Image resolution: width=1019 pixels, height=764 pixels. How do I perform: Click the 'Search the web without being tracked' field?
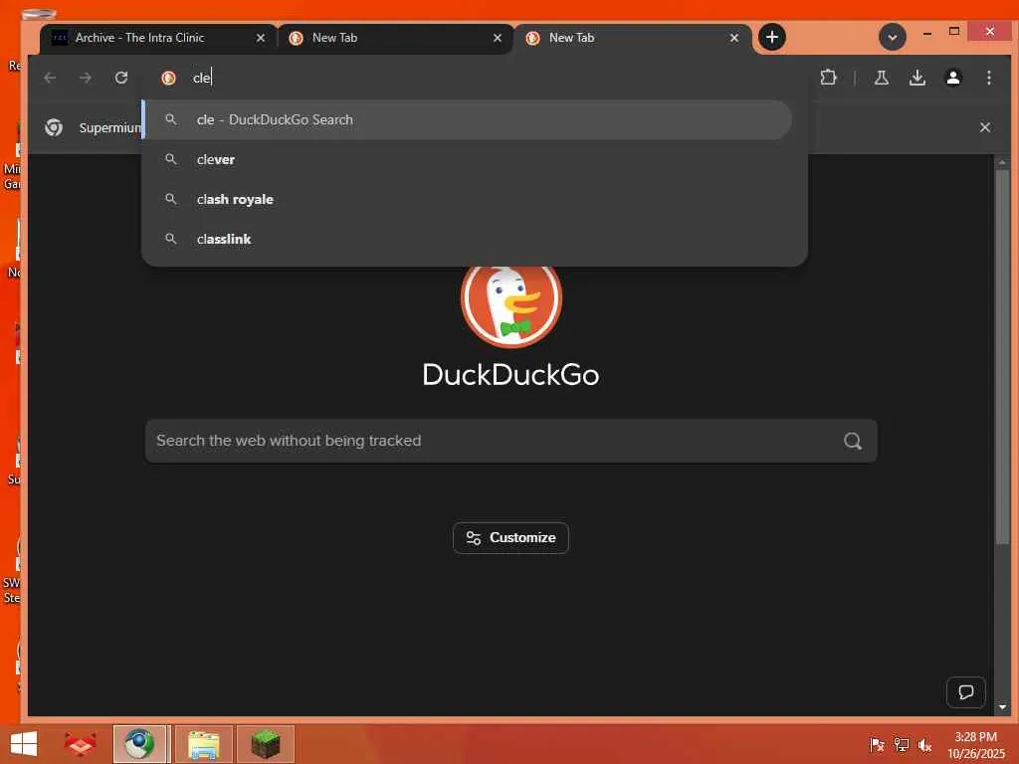510,441
